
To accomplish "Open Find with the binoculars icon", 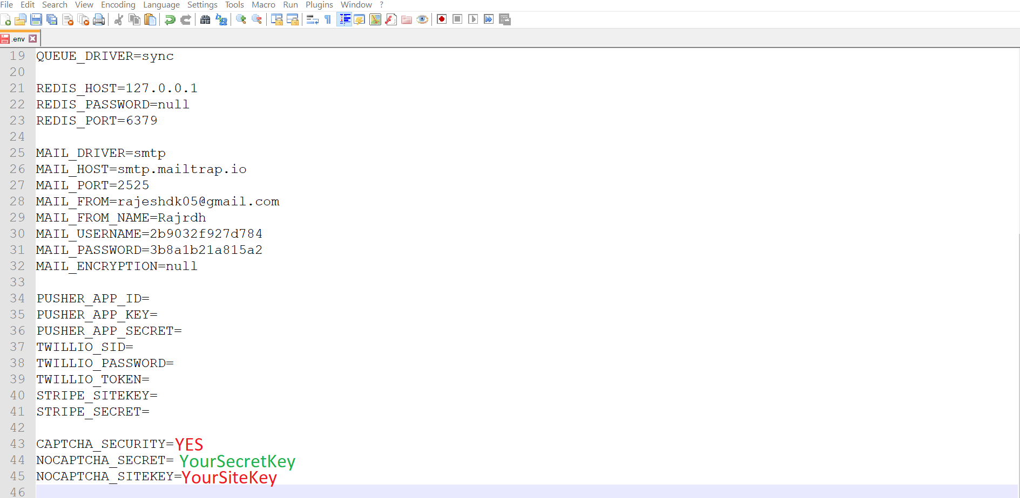I will tap(205, 20).
